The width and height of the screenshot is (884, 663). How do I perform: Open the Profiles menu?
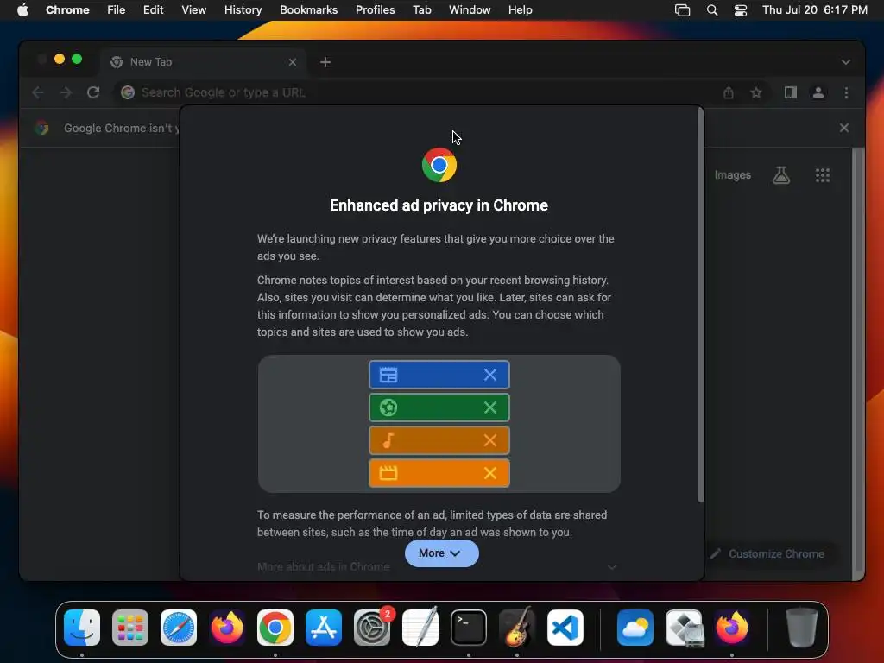[375, 10]
